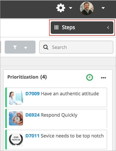The image size is (116, 151).
Task: Click the stopwatch thumbnail on Respond Quickly
Action: (16, 118)
